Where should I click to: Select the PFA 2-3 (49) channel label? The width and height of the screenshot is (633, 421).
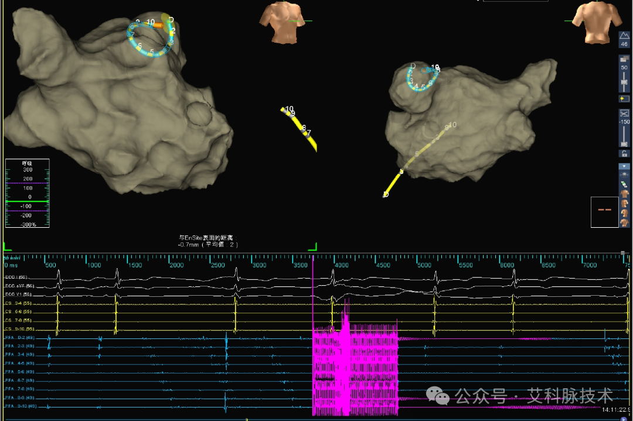[19, 346]
